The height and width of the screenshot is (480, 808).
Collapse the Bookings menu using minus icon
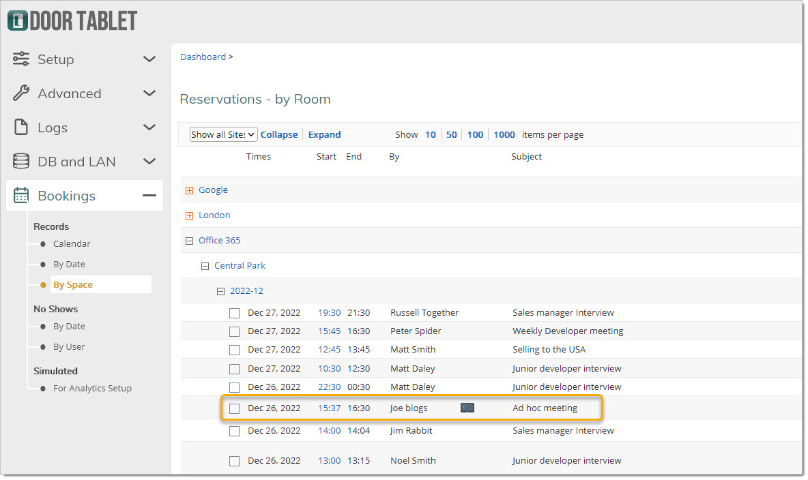(x=149, y=195)
